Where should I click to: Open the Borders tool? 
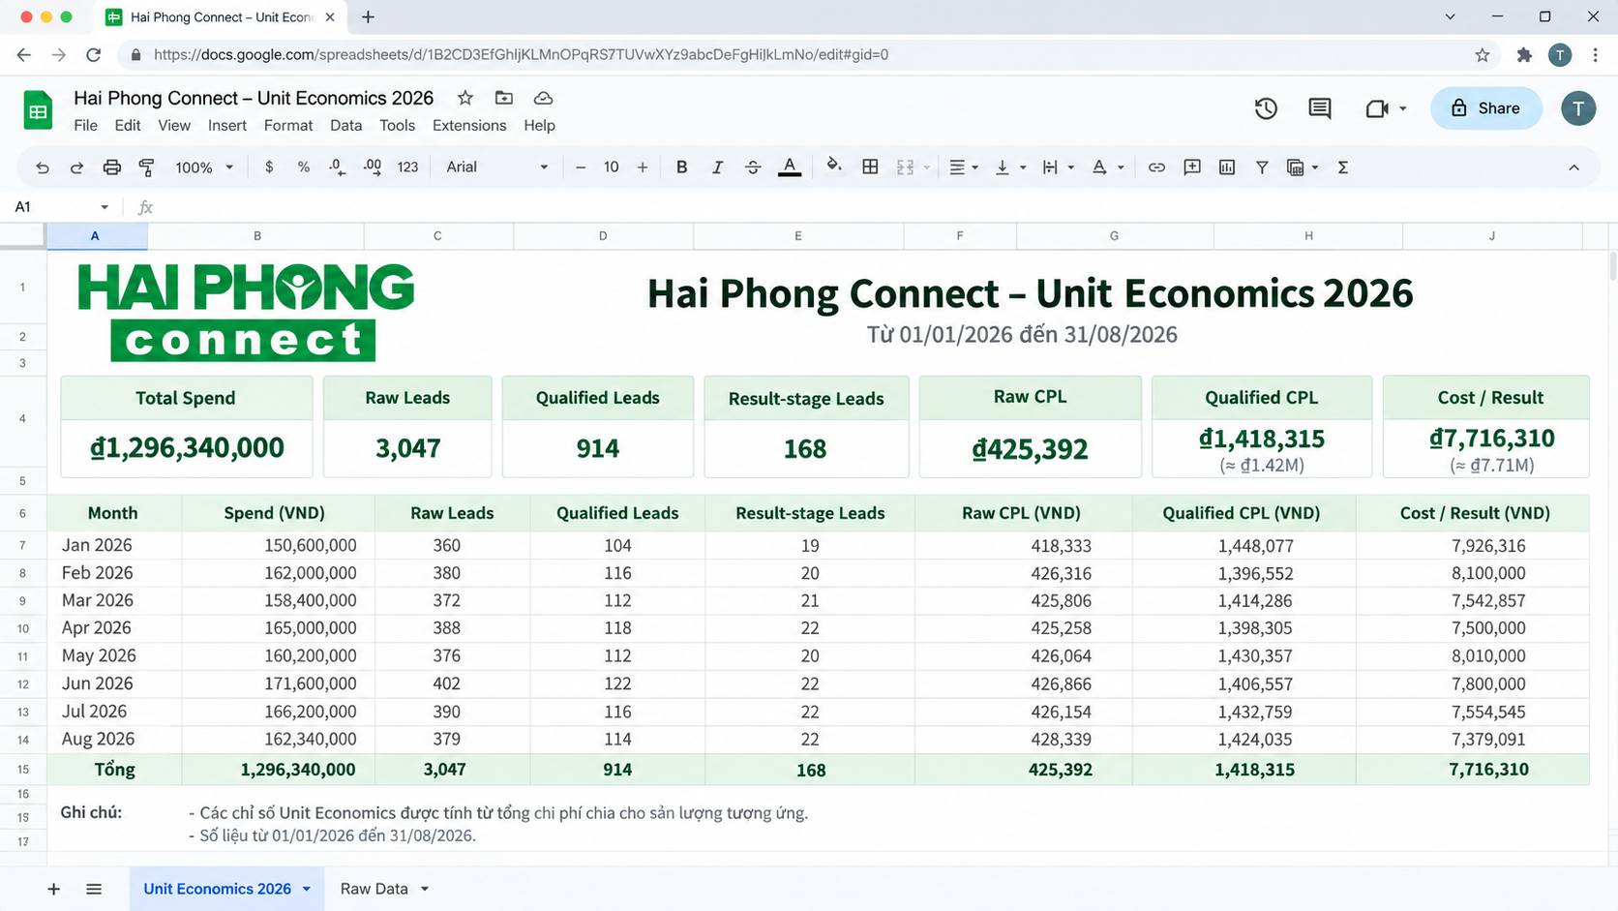click(x=871, y=167)
